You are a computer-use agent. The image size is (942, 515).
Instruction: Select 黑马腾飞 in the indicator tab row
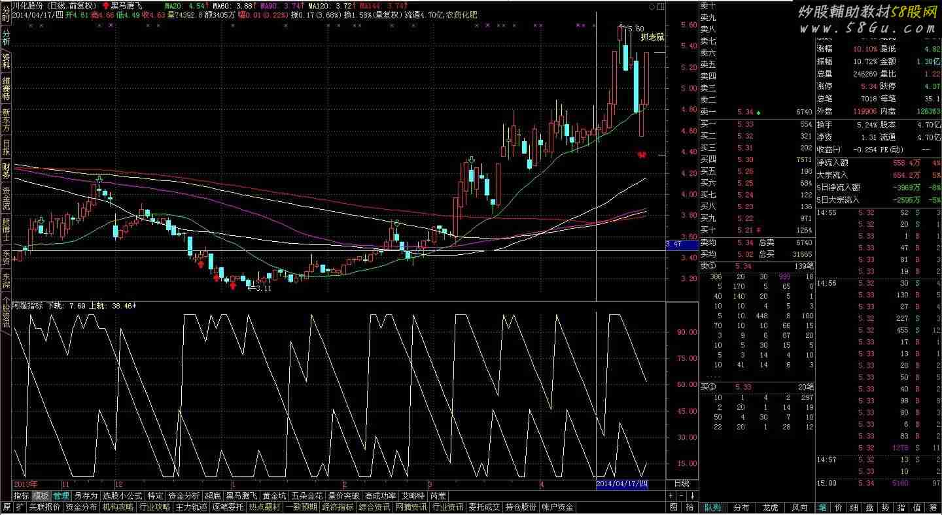(x=241, y=496)
